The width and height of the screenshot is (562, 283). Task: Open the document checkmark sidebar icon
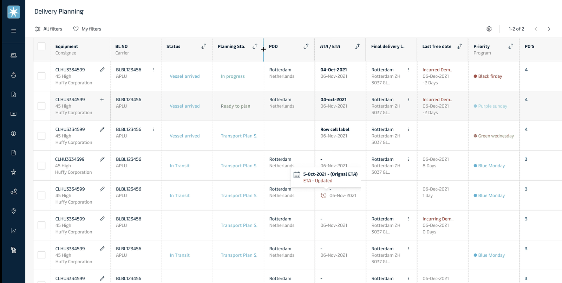14,94
